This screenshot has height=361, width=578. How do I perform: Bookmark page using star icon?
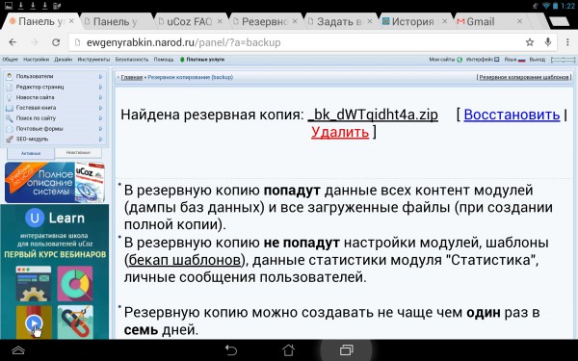(x=530, y=42)
